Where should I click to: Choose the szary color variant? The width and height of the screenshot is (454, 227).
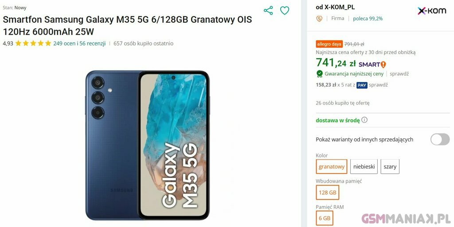click(390, 167)
